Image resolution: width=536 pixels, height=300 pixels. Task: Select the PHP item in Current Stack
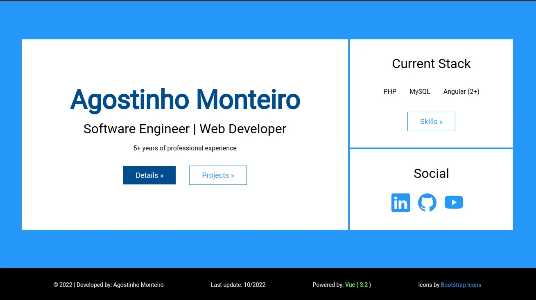pyautogui.click(x=389, y=91)
